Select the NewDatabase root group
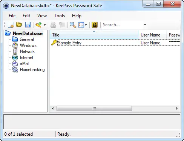Screen dimensions: 184x141 28,33
